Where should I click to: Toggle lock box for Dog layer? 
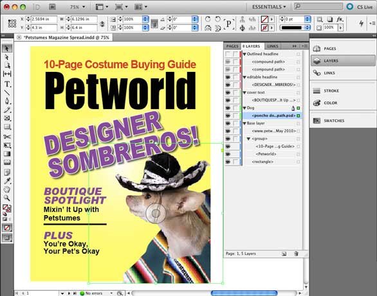click(235, 108)
